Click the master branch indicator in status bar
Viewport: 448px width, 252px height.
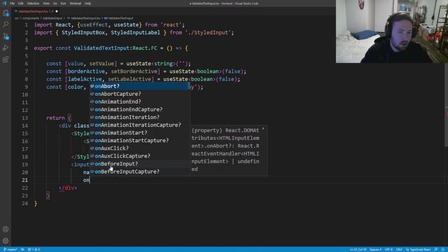[x=10, y=249]
